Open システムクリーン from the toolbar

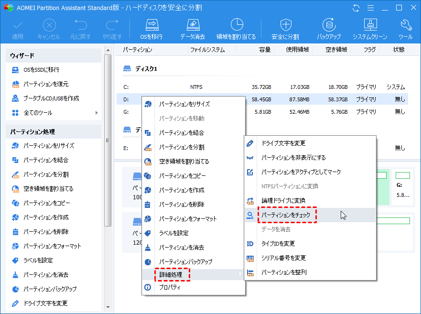point(370,29)
